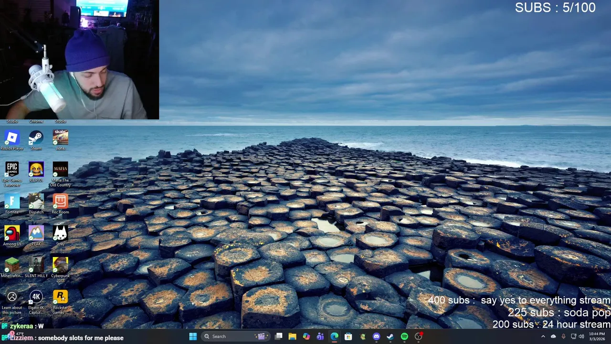This screenshot has height=344, width=611.
Task: Open the network display tray icon
Action: point(573,336)
